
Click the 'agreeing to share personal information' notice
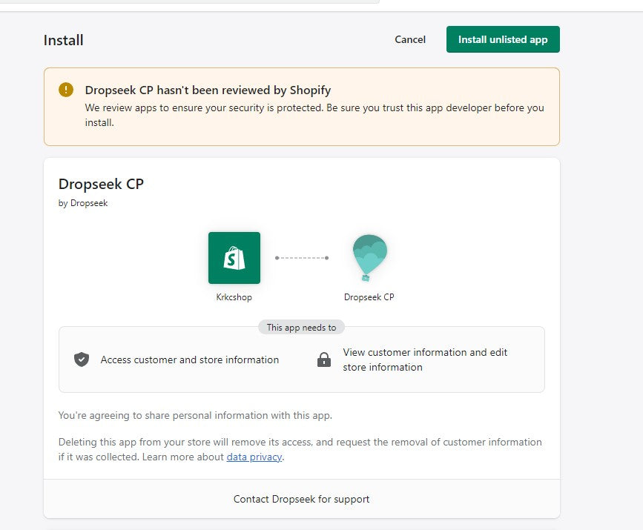(x=195, y=415)
